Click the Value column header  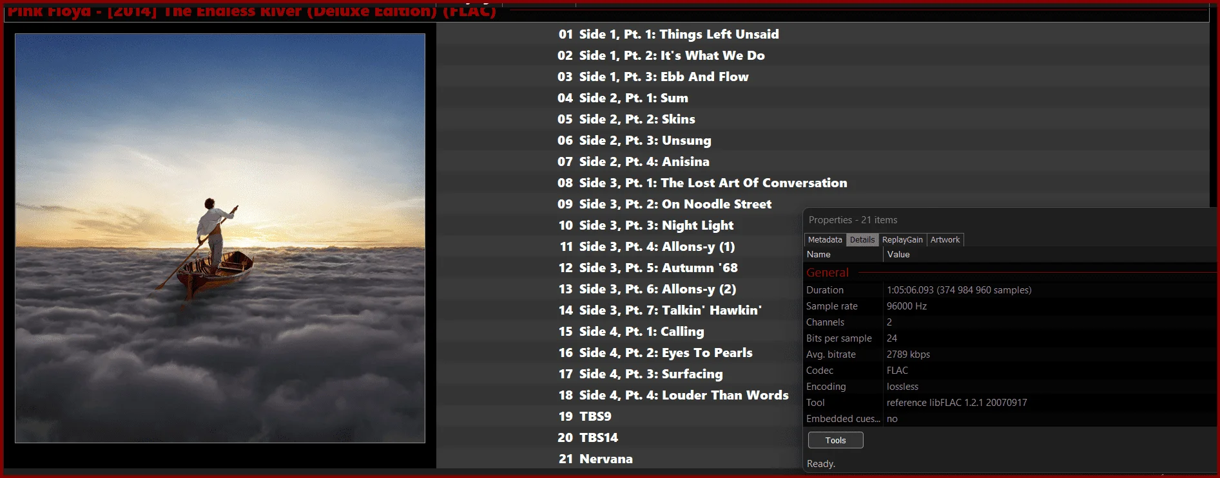(x=1050, y=255)
